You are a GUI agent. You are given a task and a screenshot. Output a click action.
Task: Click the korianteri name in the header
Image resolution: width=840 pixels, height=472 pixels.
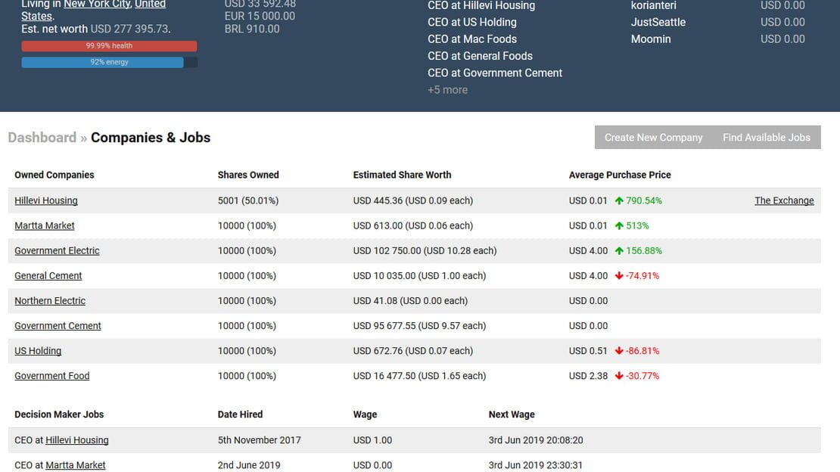654,5
